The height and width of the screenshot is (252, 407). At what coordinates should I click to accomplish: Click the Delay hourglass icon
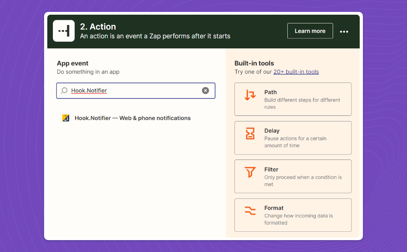250,133
